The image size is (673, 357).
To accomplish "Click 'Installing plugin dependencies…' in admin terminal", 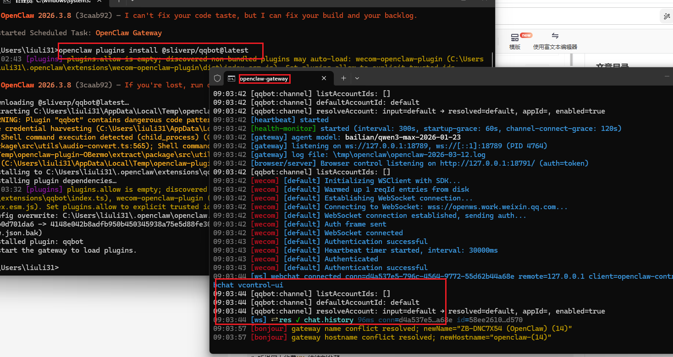I will click(58, 181).
